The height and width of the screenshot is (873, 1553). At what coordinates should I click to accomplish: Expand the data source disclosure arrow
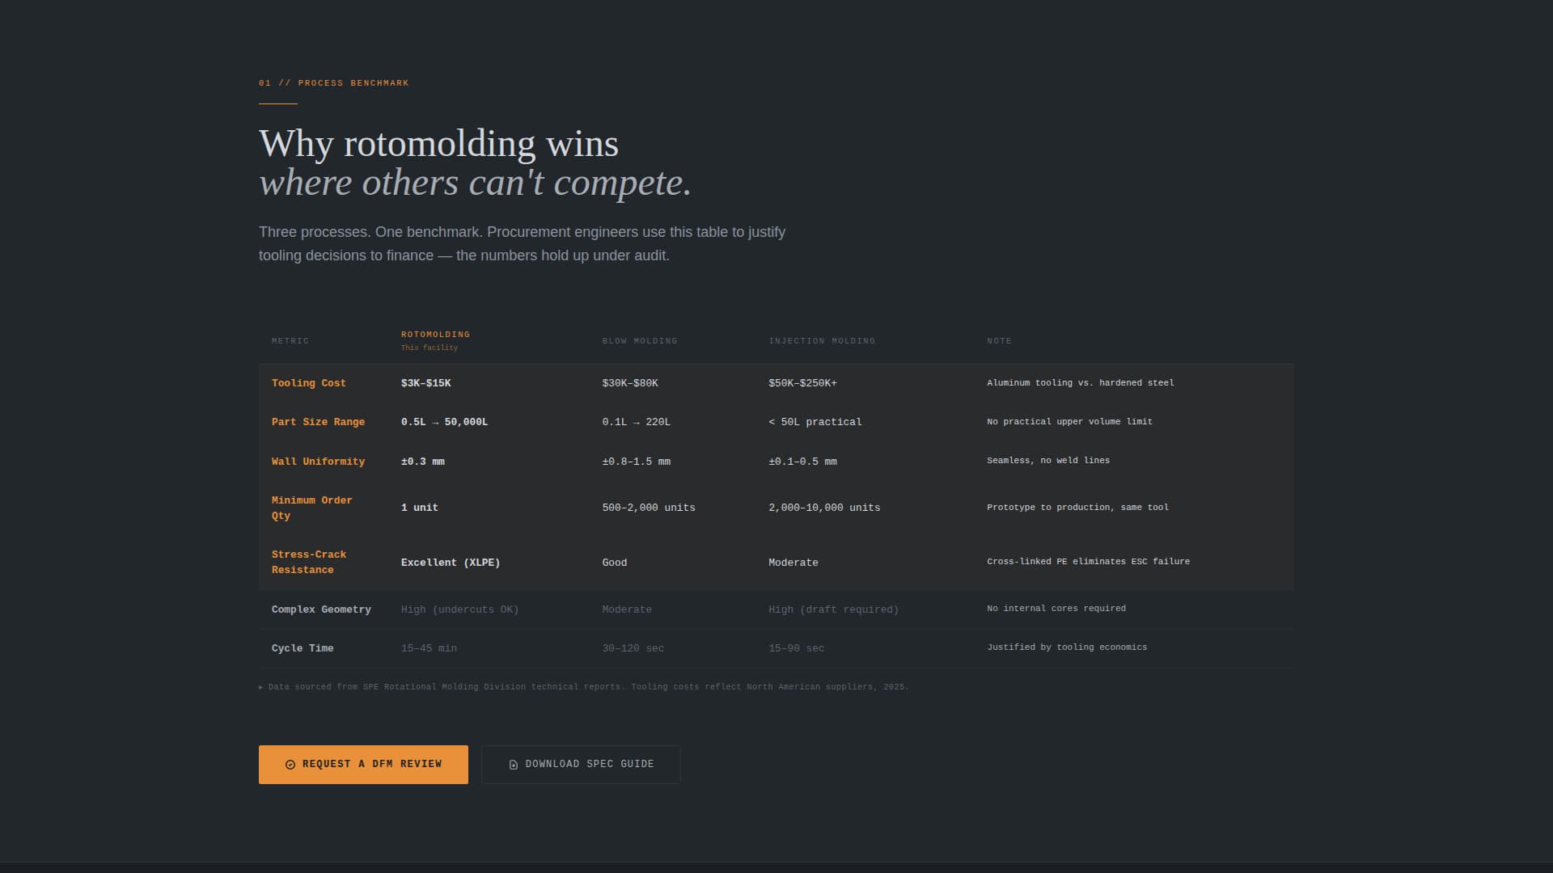point(261,686)
